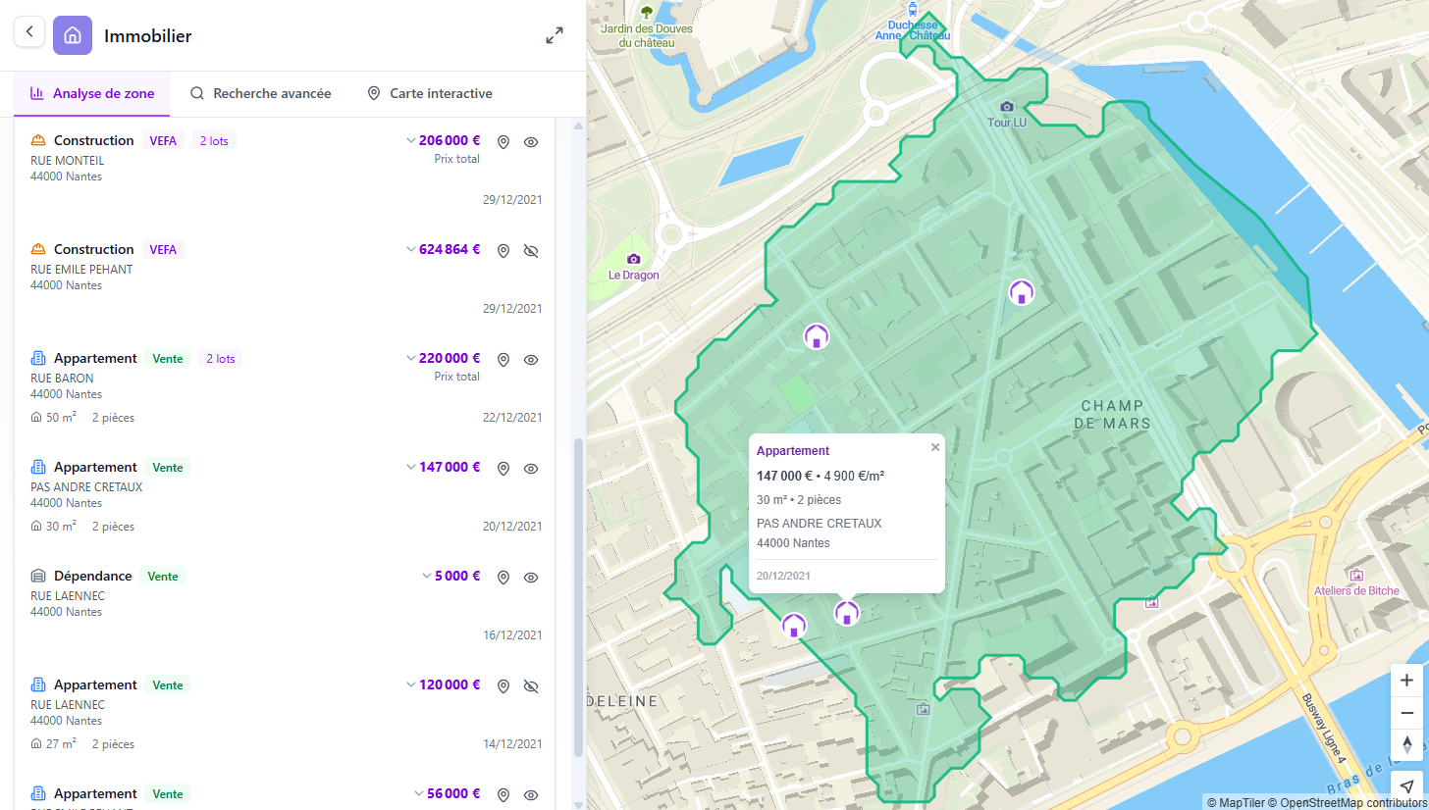Image resolution: width=1429 pixels, height=810 pixels.
Task: Expand the 147 000 € price breakdown
Action: click(411, 466)
